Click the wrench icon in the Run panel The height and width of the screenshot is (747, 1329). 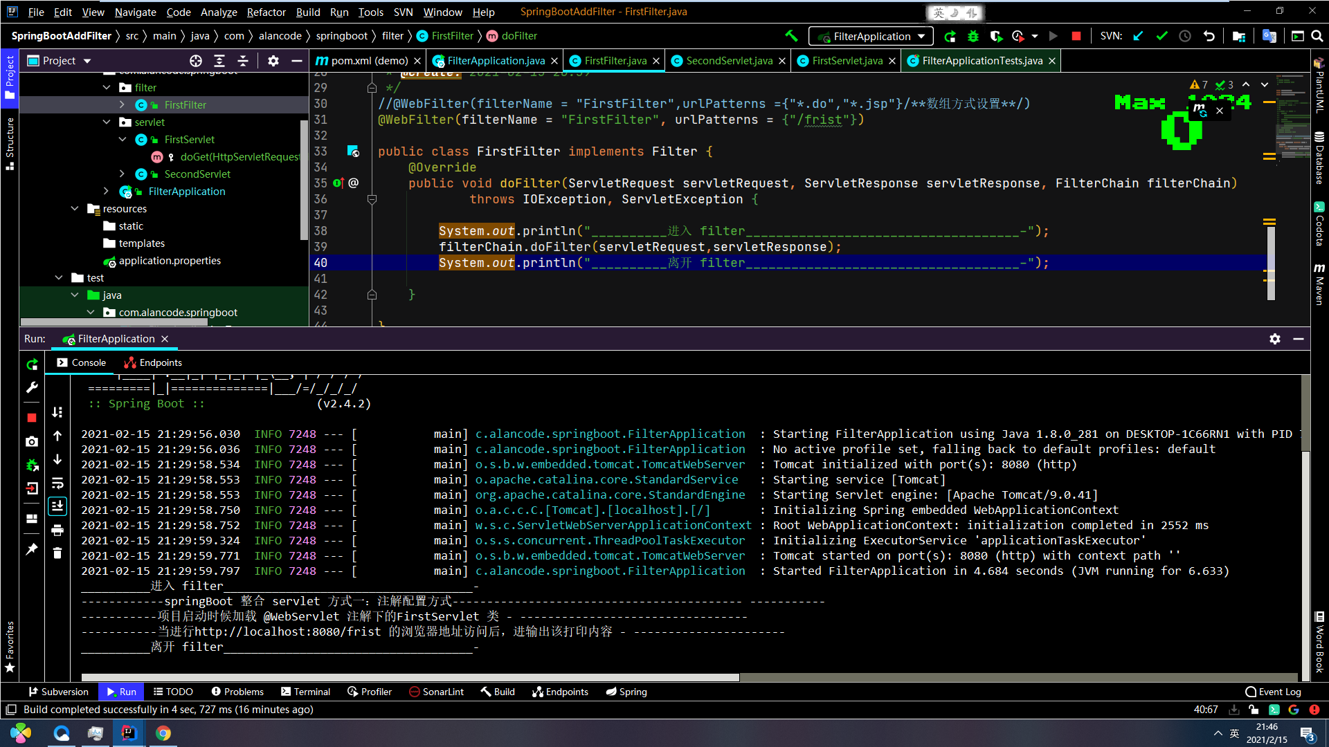(x=32, y=387)
